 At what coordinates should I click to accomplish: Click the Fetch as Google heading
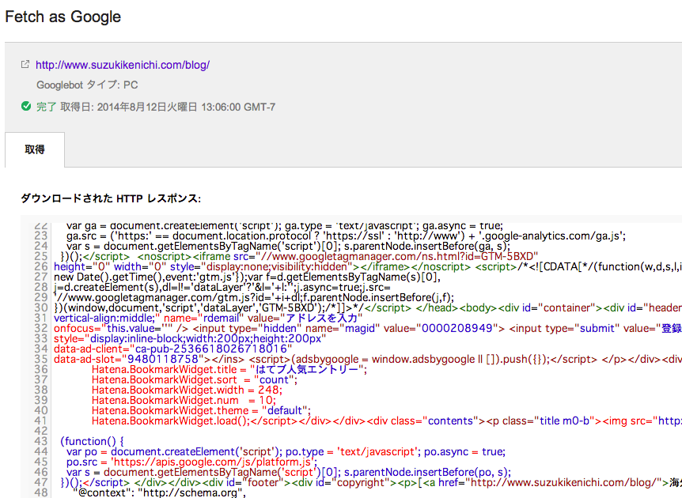click(x=63, y=17)
